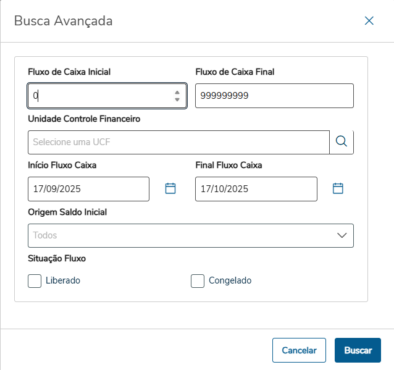Click the 'Todos' placeholder in Origem Saldo Inicial
394x370 pixels.
pyautogui.click(x=46, y=235)
